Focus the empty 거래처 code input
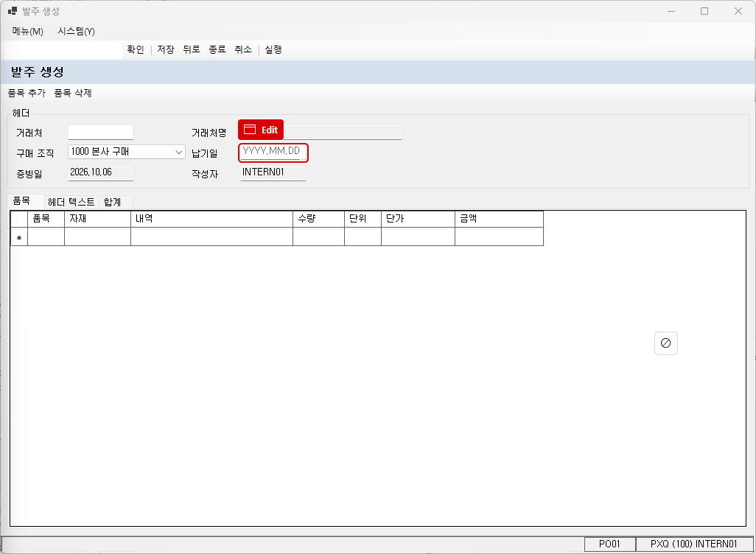756x554 pixels. click(x=101, y=132)
